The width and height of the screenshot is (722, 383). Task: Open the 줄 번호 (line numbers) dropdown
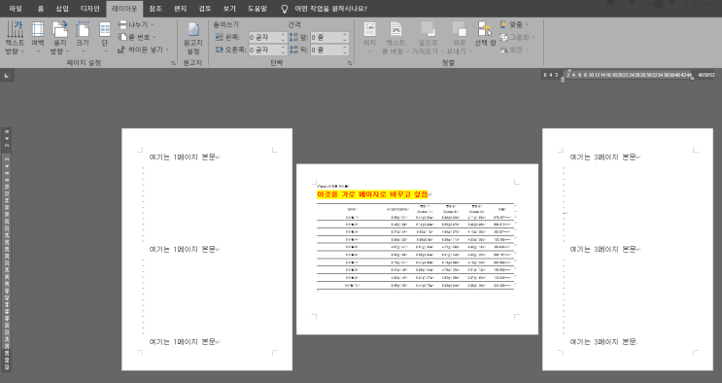tap(137, 37)
